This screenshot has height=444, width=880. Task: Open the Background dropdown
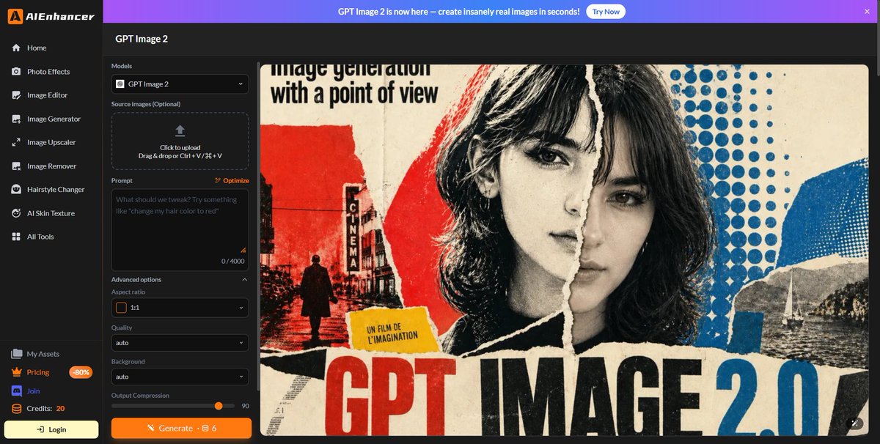180,377
